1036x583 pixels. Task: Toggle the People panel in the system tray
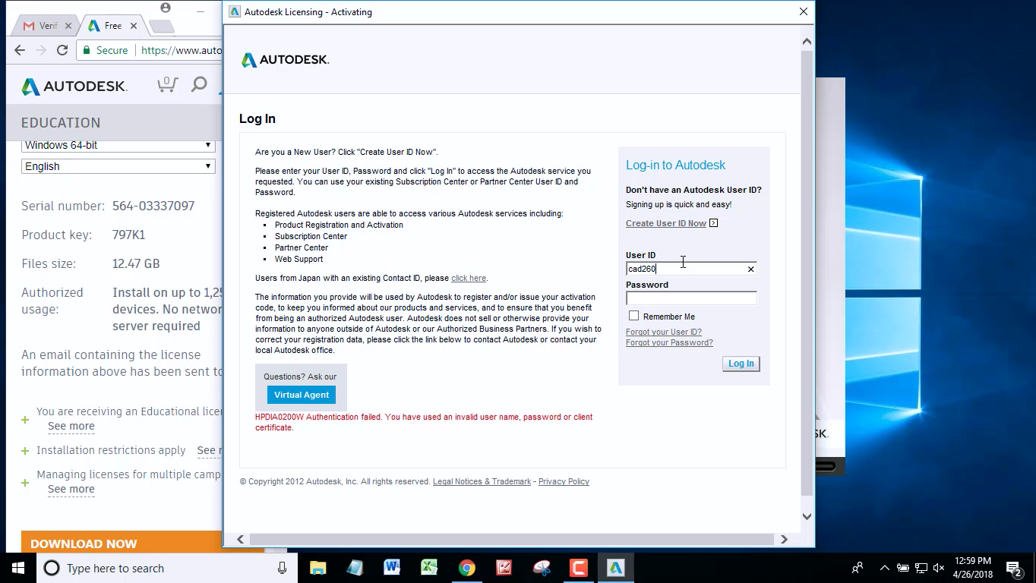coord(857,568)
